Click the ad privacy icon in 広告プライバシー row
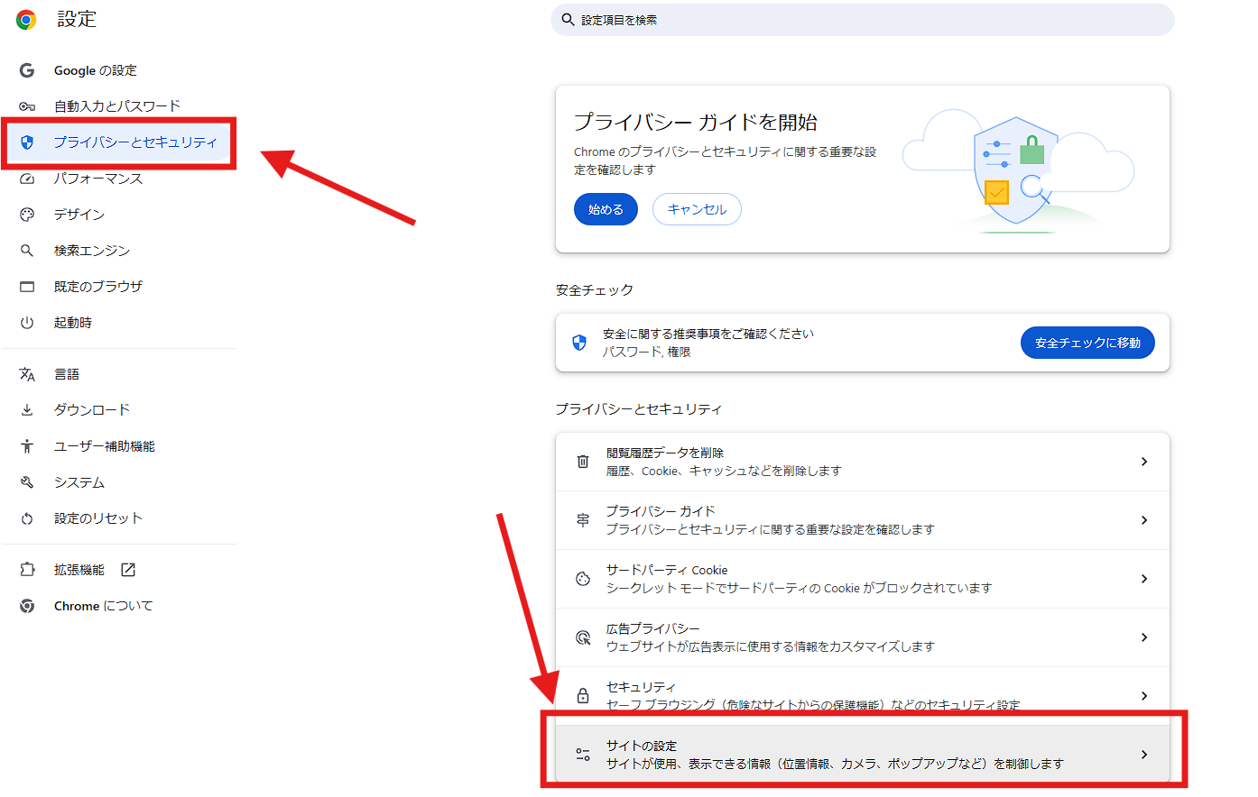This screenshot has width=1258, height=797. tap(583, 637)
